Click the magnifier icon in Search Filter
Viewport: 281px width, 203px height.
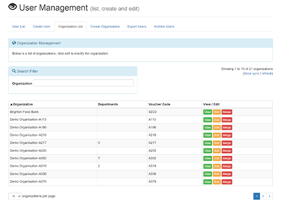tap(14, 71)
